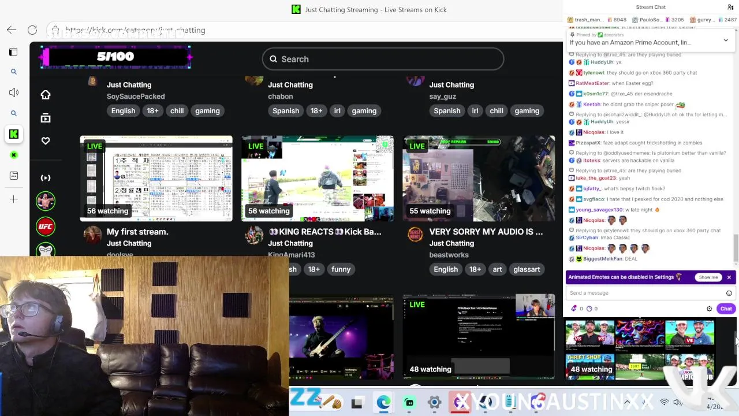Open the tab actions icon in browser sidebar

13,52
